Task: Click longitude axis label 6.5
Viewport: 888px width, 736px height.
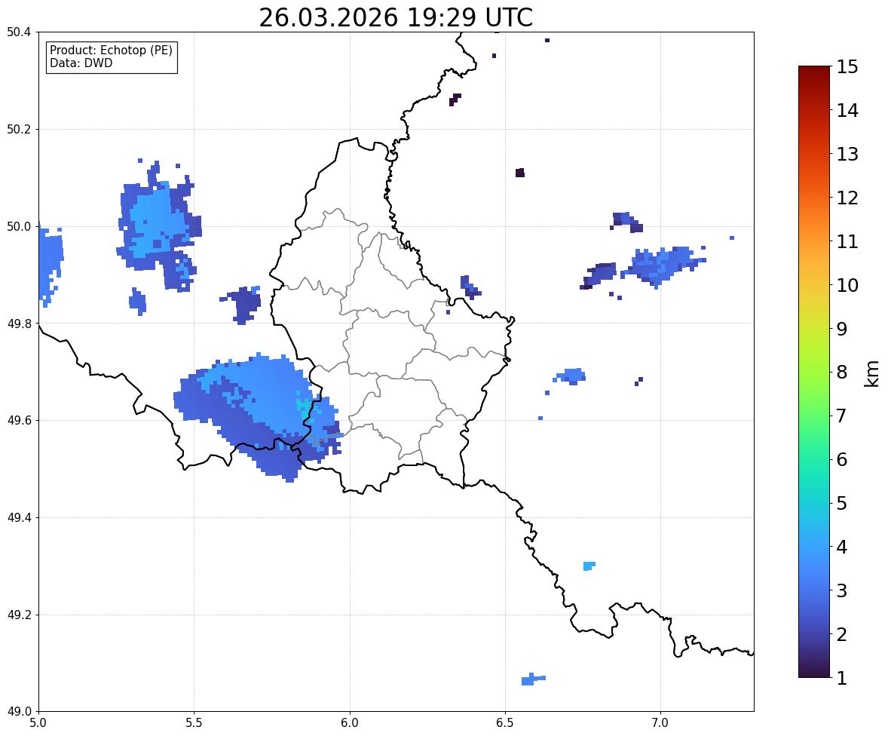Action: tap(505, 723)
